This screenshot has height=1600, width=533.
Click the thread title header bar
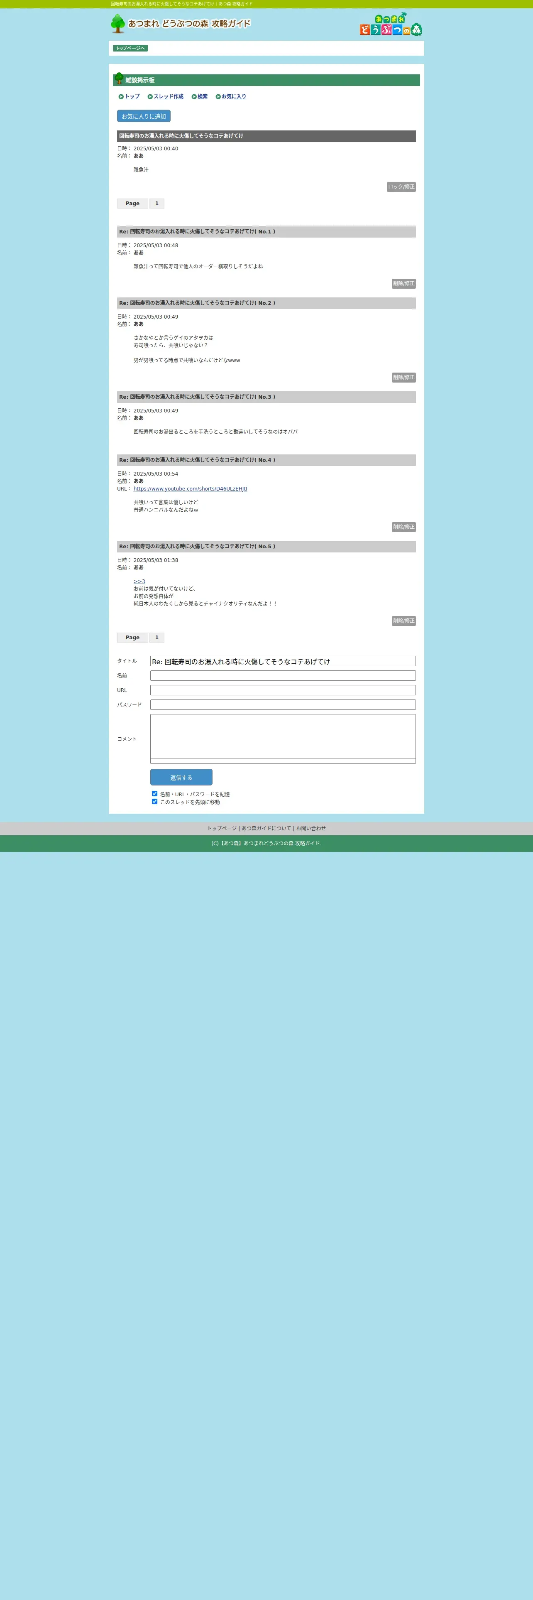coord(266,137)
